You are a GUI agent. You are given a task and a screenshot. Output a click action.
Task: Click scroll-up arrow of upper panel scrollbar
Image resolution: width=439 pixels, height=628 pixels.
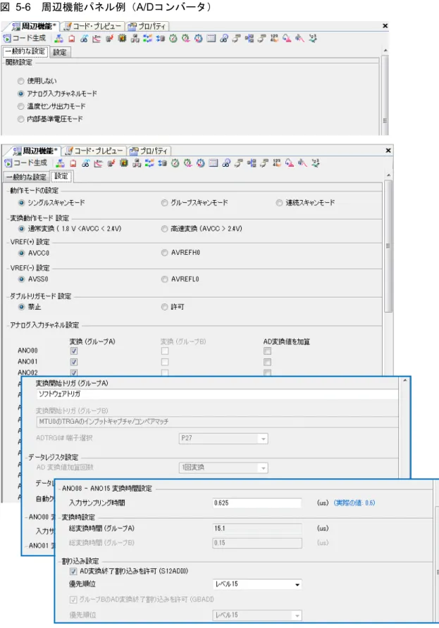coord(385,51)
